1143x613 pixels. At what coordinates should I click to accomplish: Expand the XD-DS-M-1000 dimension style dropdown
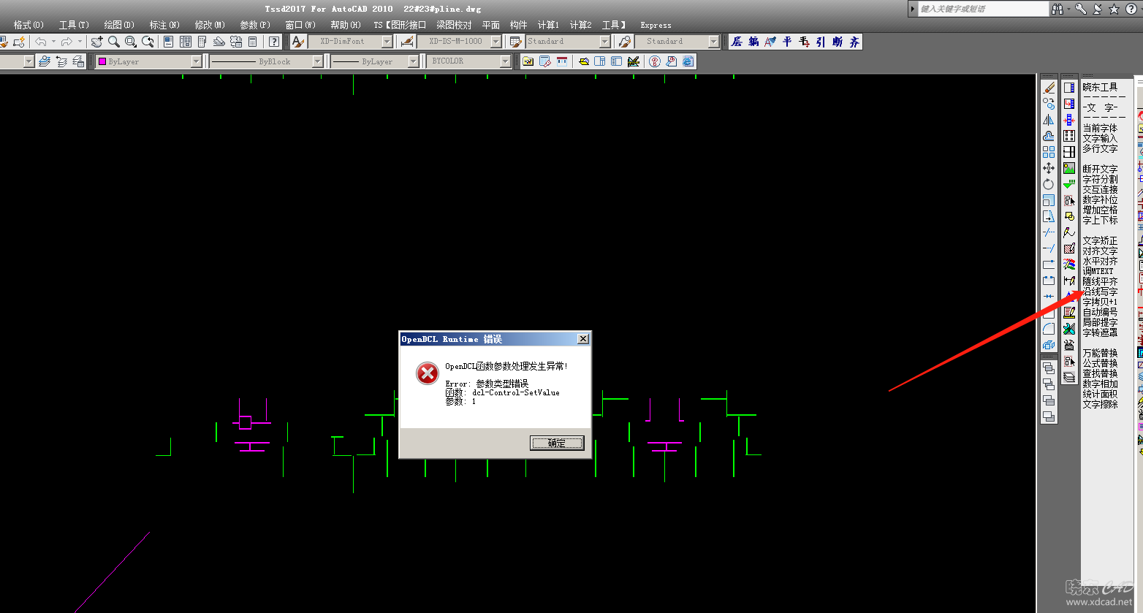pyautogui.click(x=495, y=42)
